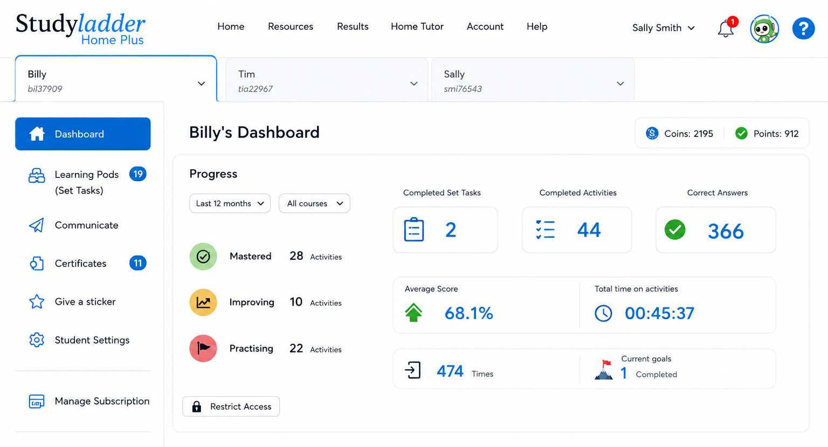Click the Points: 912 text
The image size is (828, 447).
(x=776, y=134)
